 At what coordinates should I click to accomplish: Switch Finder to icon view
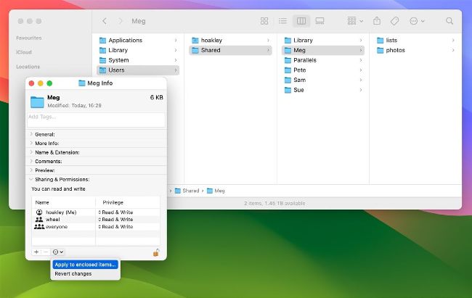pos(264,21)
